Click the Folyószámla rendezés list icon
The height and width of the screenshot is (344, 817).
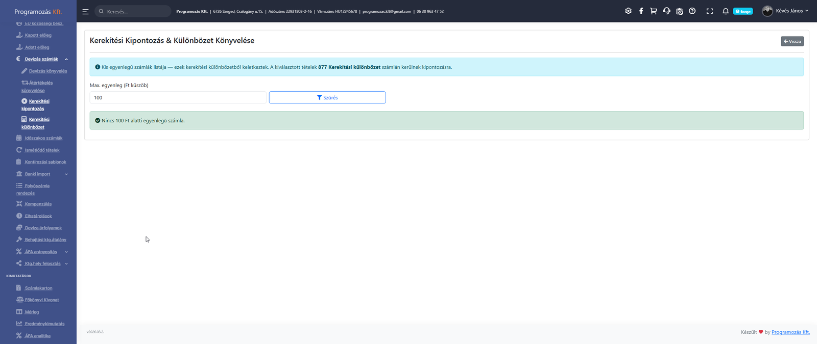(x=19, y=186)
